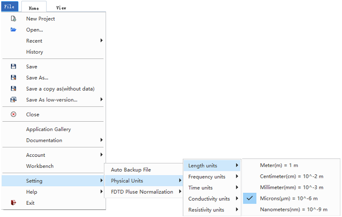Expand the Recent submenu arrow
Image resolution: width=342 pixels, height=217 pixels.
tap(101, 40)
